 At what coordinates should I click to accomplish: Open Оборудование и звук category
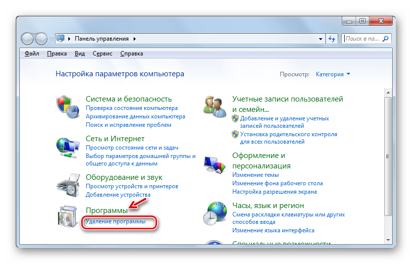pos(124,177)
